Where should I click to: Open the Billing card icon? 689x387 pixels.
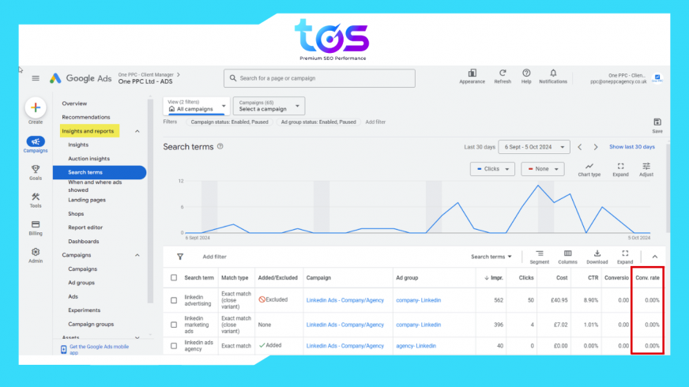36,224
